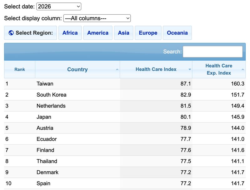Click Ecuador's Health Care Index value 77.7
The height and width of the screenshot is (190, 250).
185,139
